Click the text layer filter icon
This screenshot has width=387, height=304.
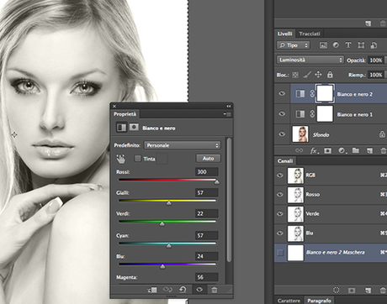click(x=348, y=45)
